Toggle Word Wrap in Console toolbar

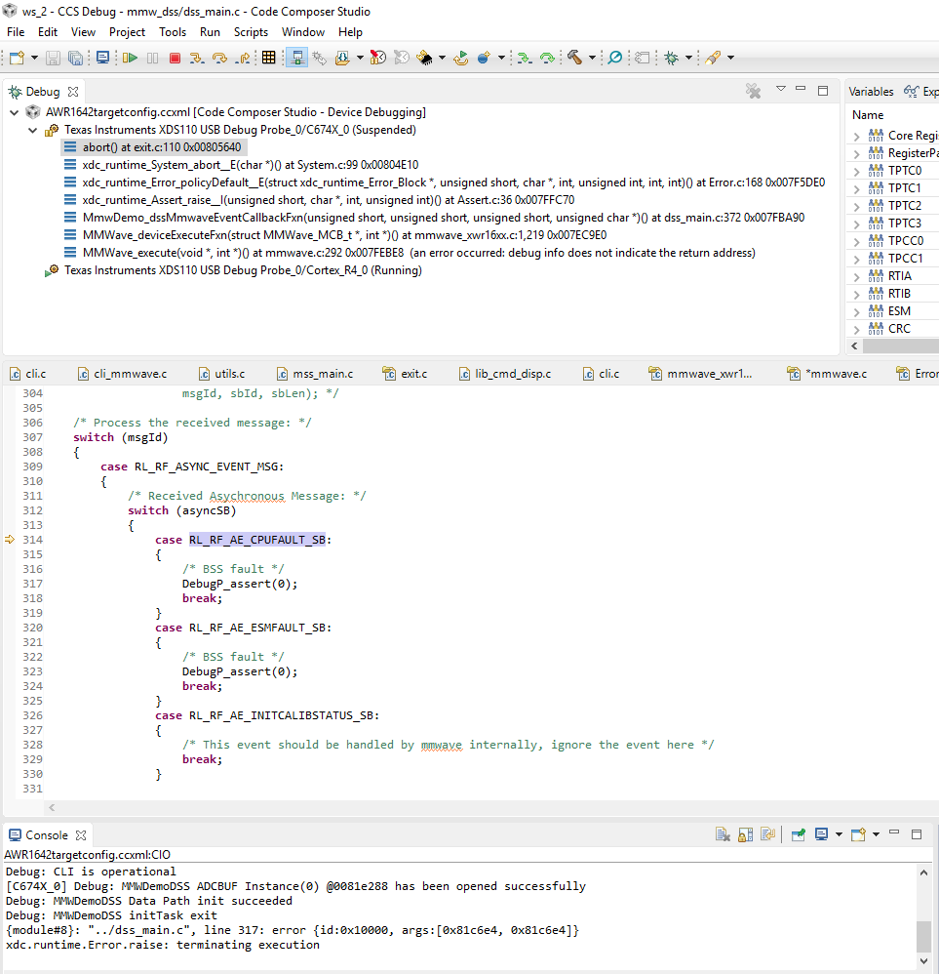click(767, 834)
